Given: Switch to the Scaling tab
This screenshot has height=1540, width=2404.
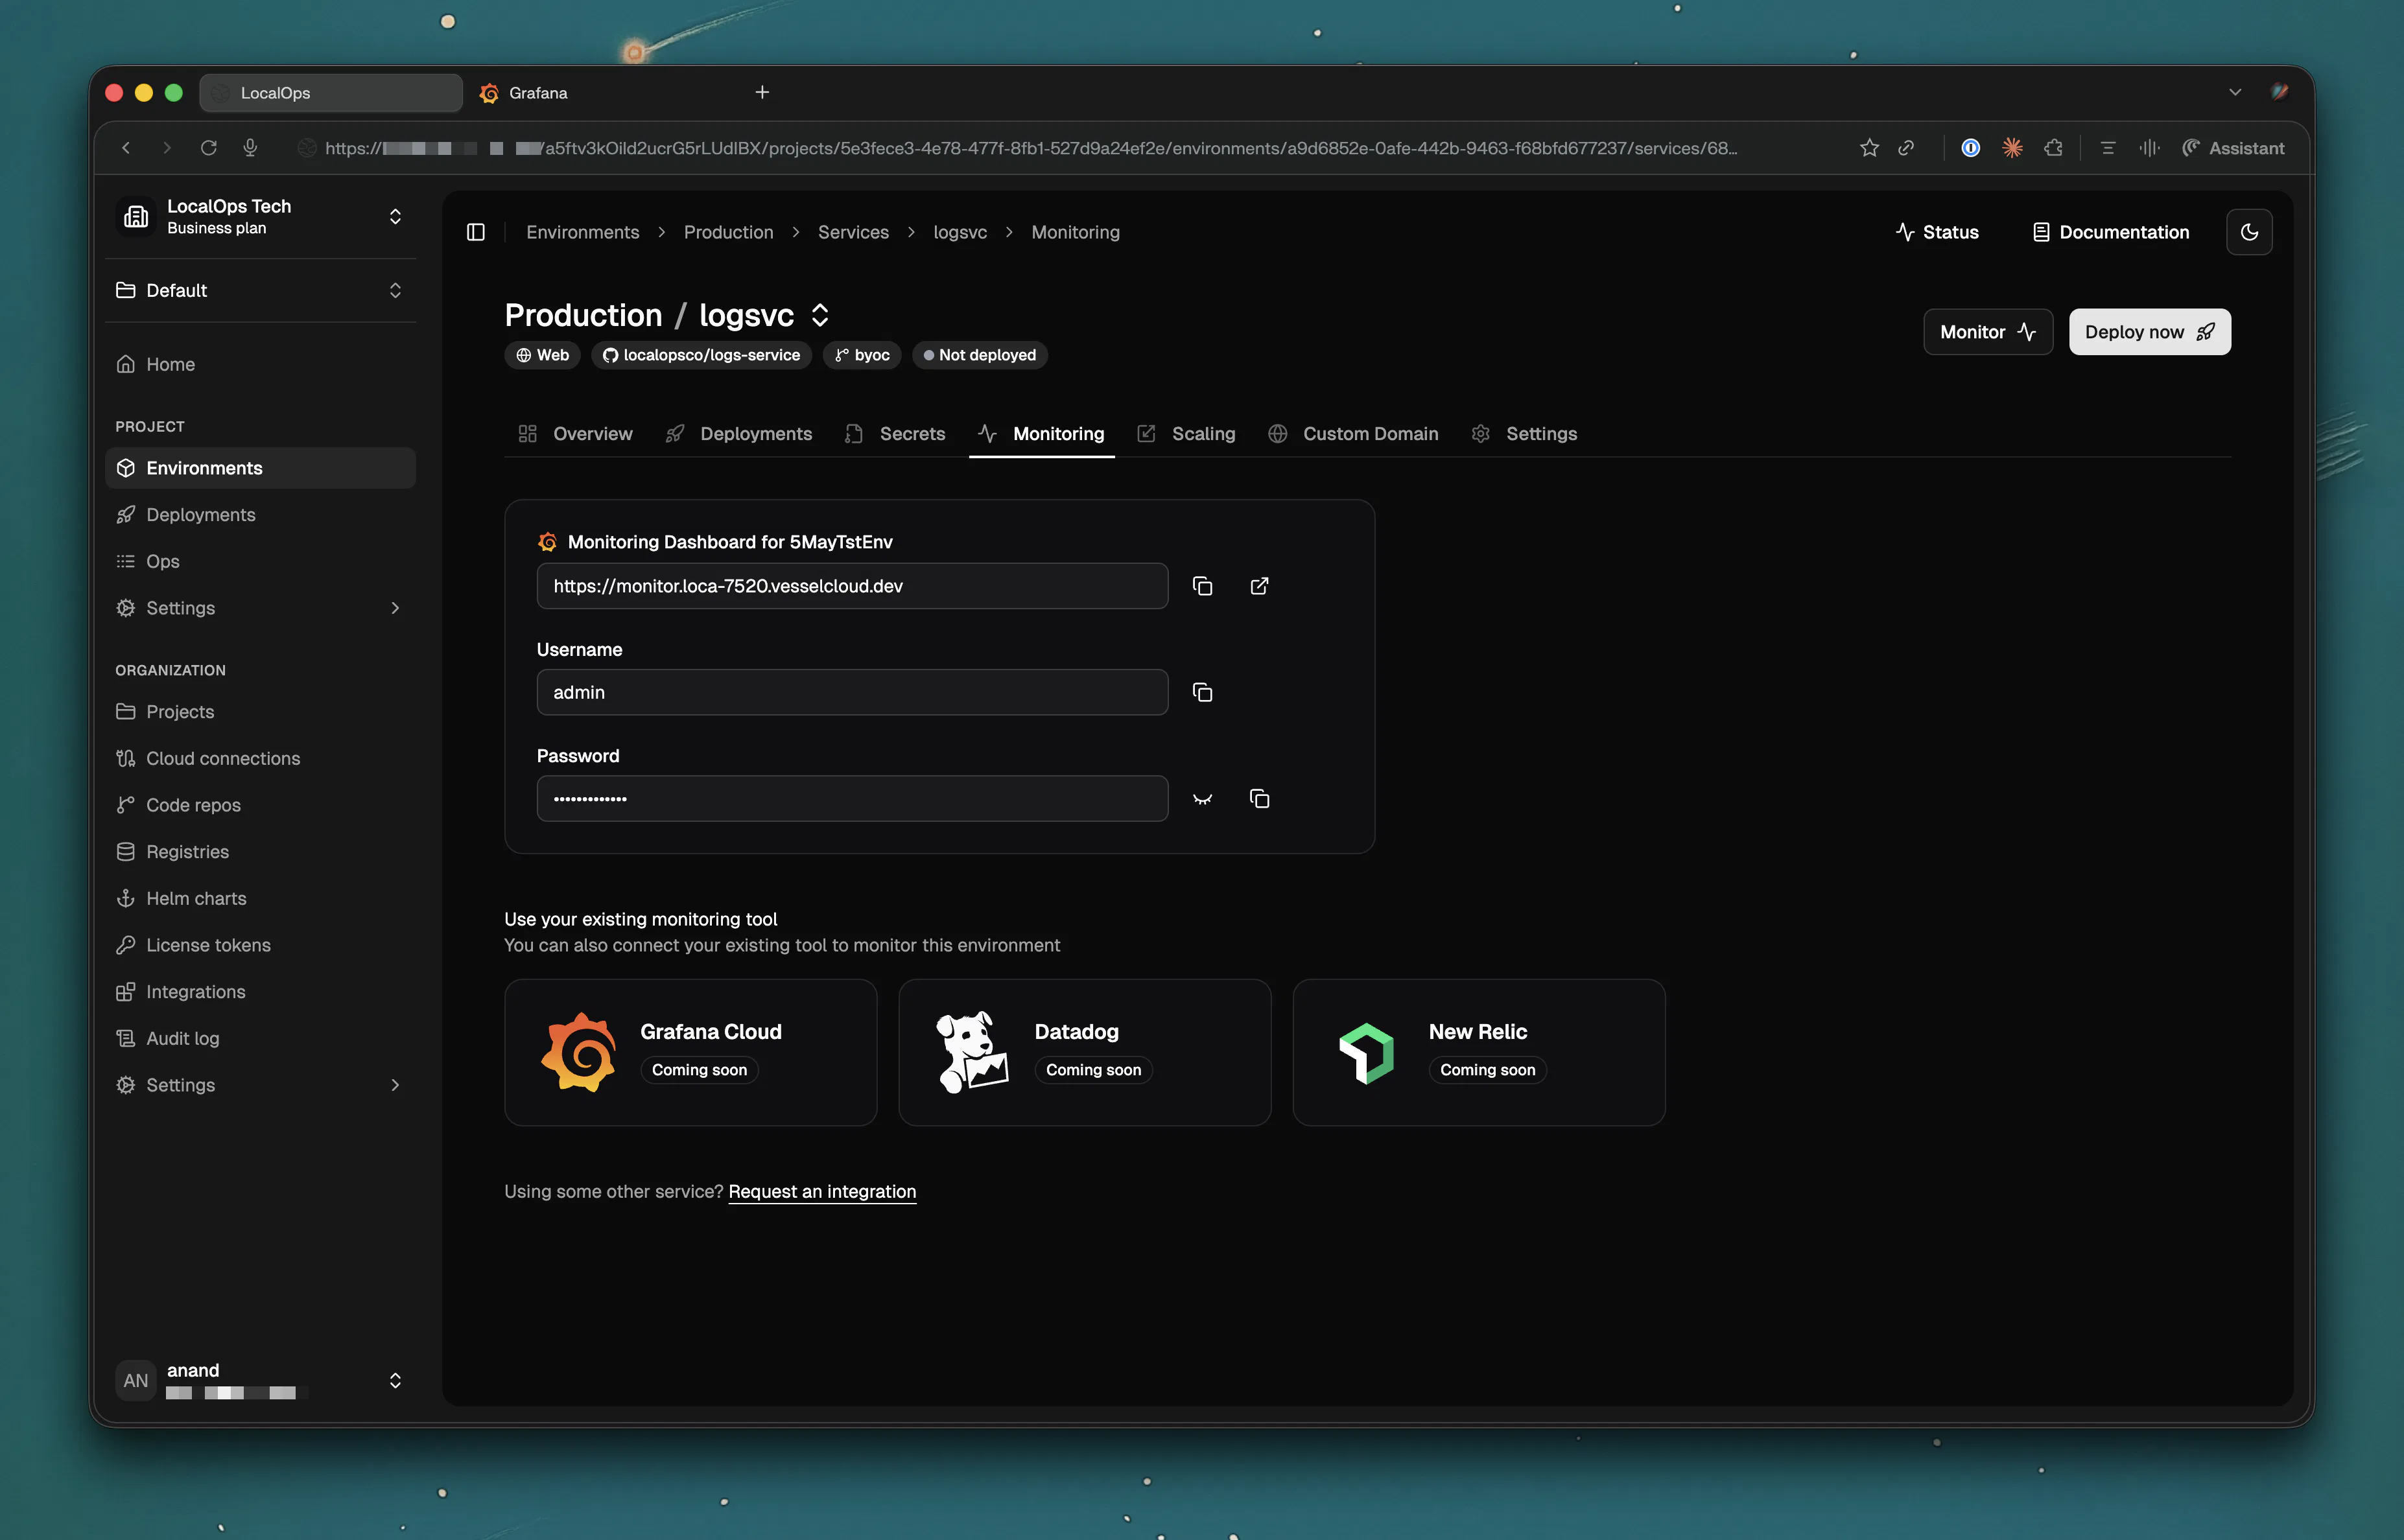Looking at the screenshot, I should pos(1186,434).
